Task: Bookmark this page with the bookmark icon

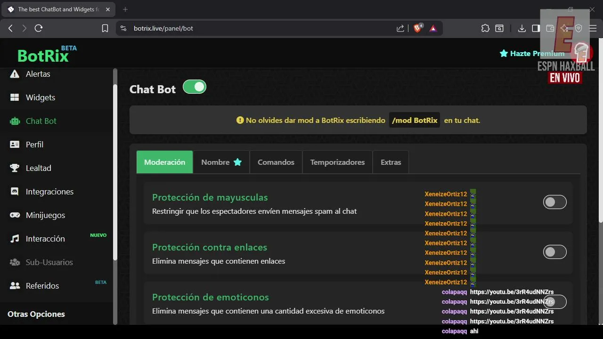Action: 105,28
